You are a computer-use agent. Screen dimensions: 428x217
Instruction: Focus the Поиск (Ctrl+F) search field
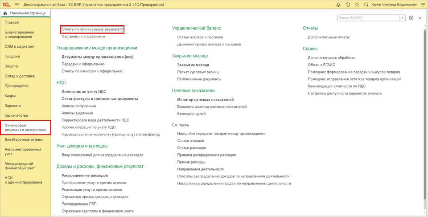tap(369, 18)
